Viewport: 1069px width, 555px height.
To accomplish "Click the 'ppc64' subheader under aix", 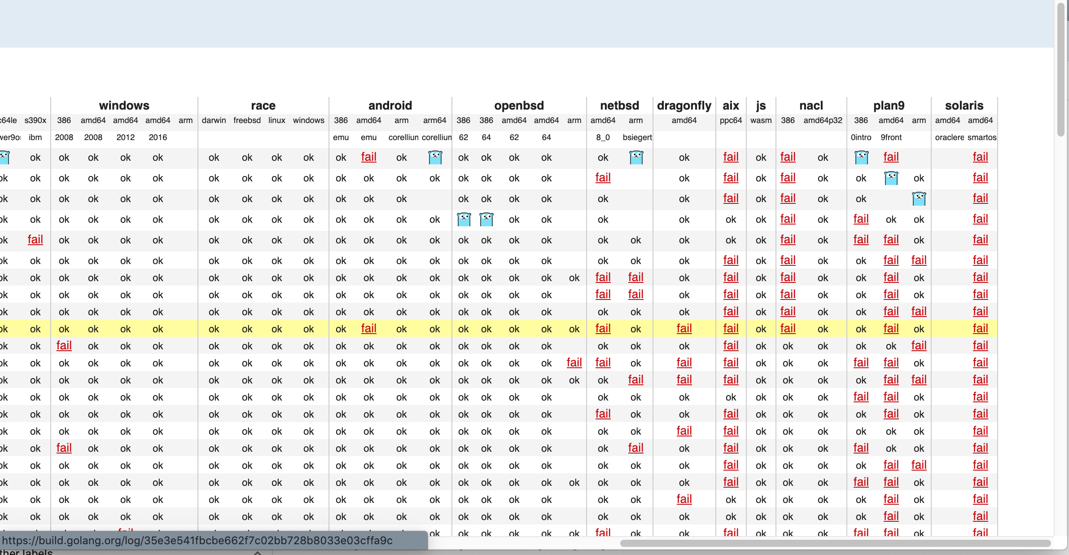I will 731,120.
